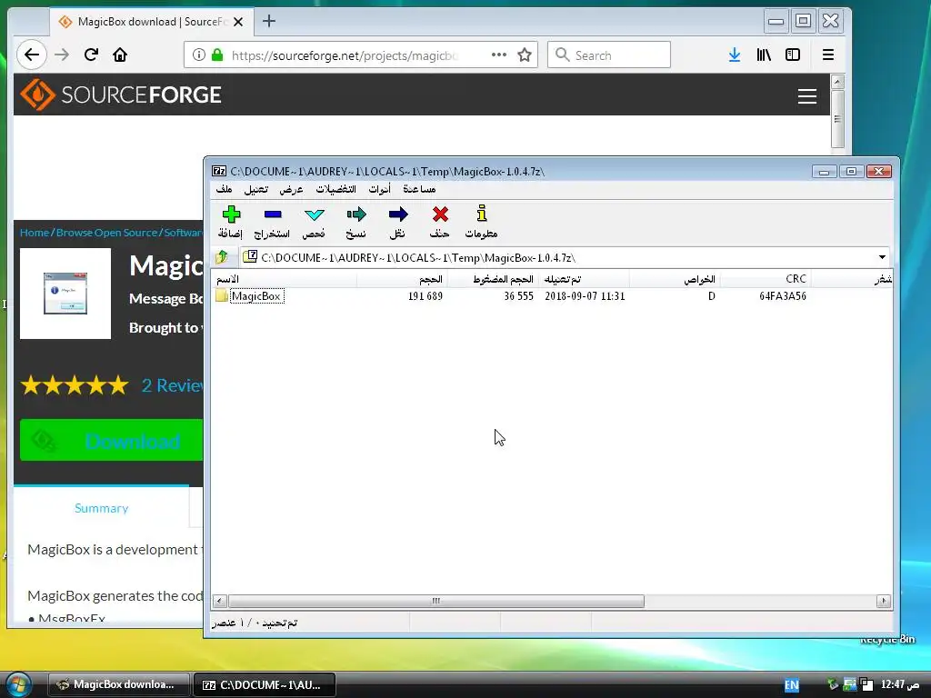Click SourceForge logo in page header
This screenshot has height=698, width=931.
(x=121, y=95)
